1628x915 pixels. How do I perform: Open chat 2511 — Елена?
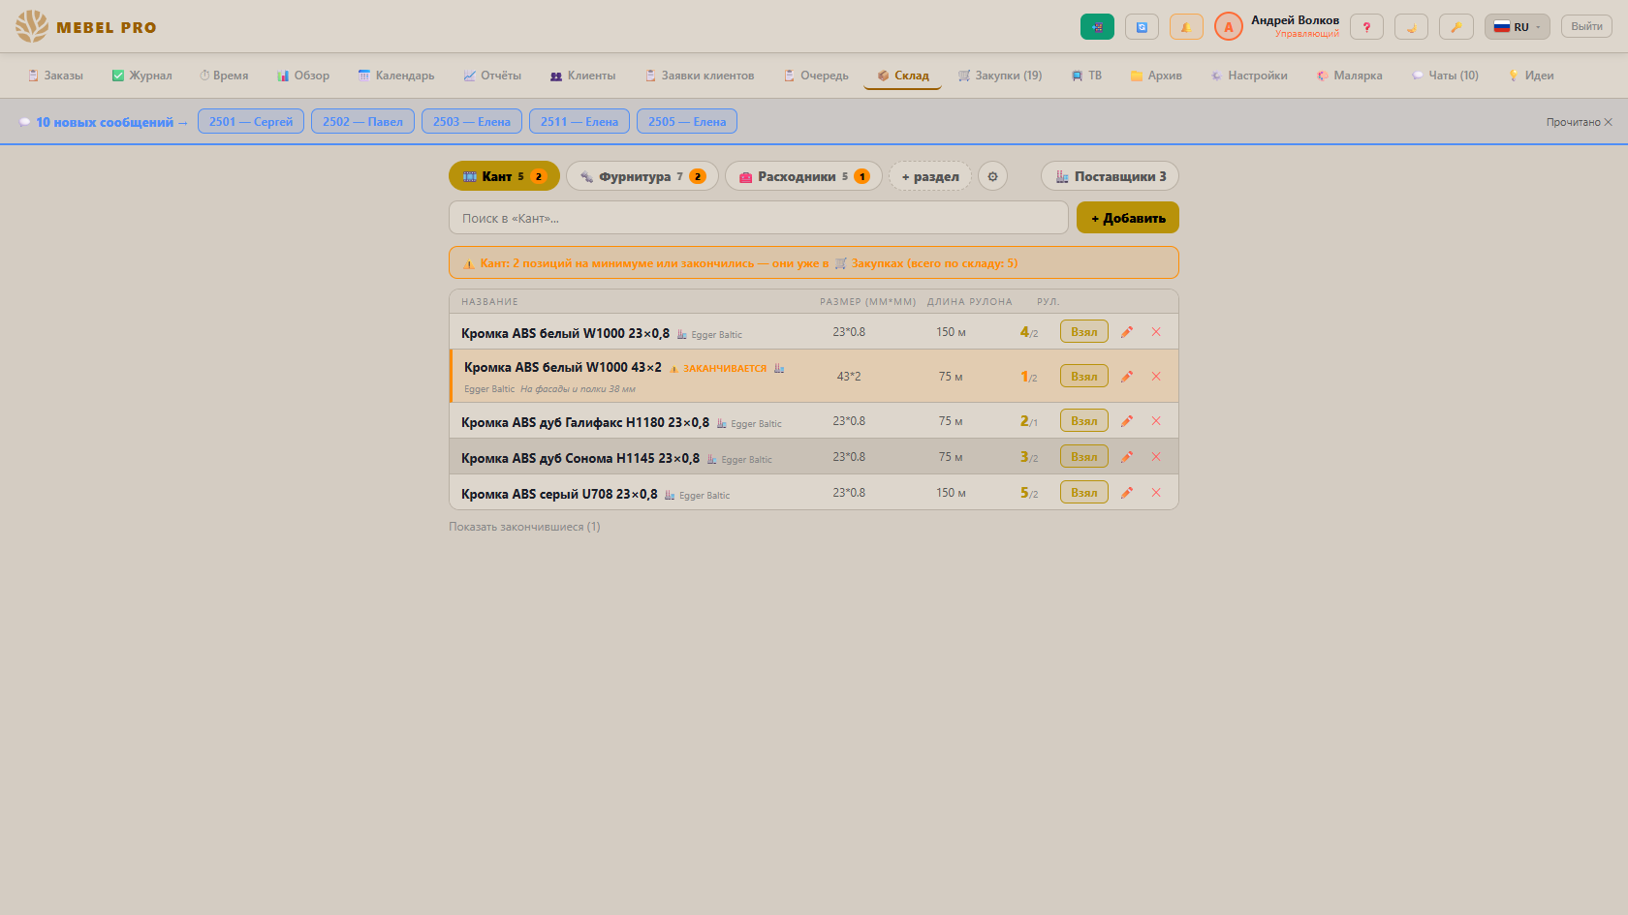pos(579,121)
